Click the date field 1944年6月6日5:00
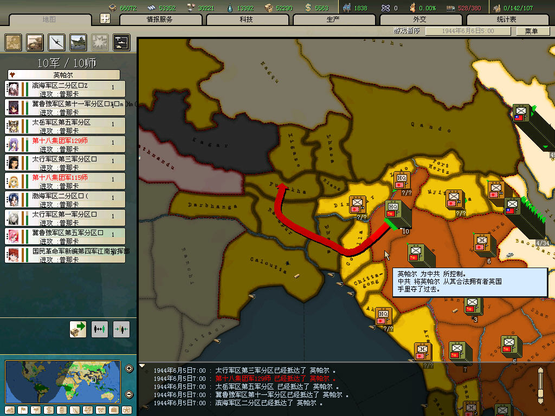This screenshot has height=416, width=555. pyautogui.click(x=468, y=31)
